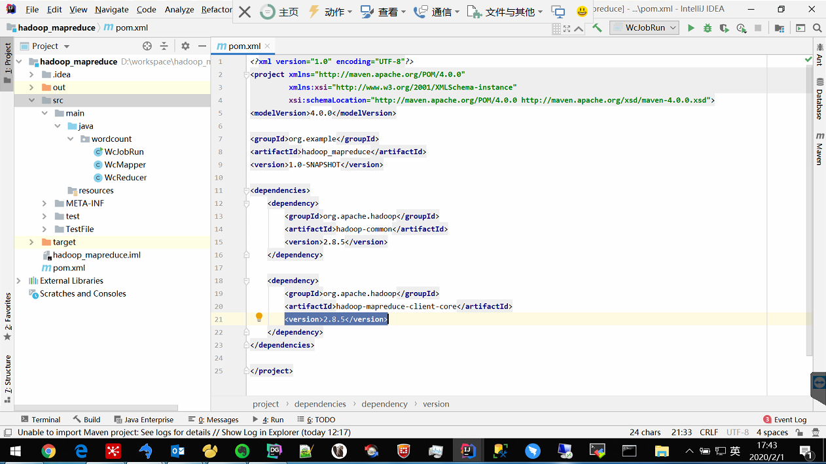Image resolution: width=826 pixels, height=464 pixels.
Task: Run the WcJobRun configuration
Action: coord(691,28)
